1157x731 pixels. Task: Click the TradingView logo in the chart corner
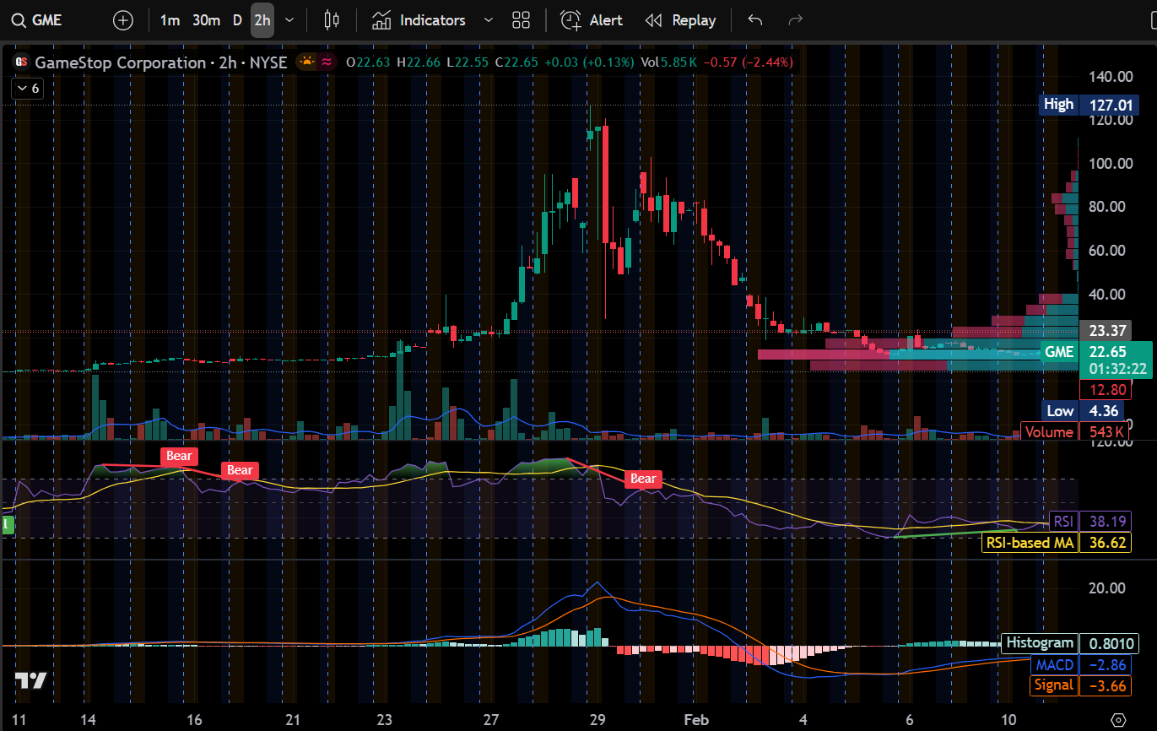coord(30,681)
